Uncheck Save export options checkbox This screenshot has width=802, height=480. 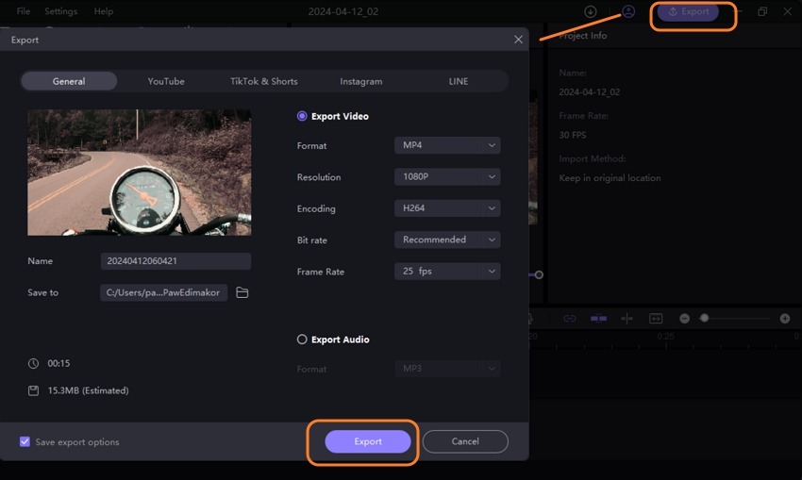tap(25, 441)
